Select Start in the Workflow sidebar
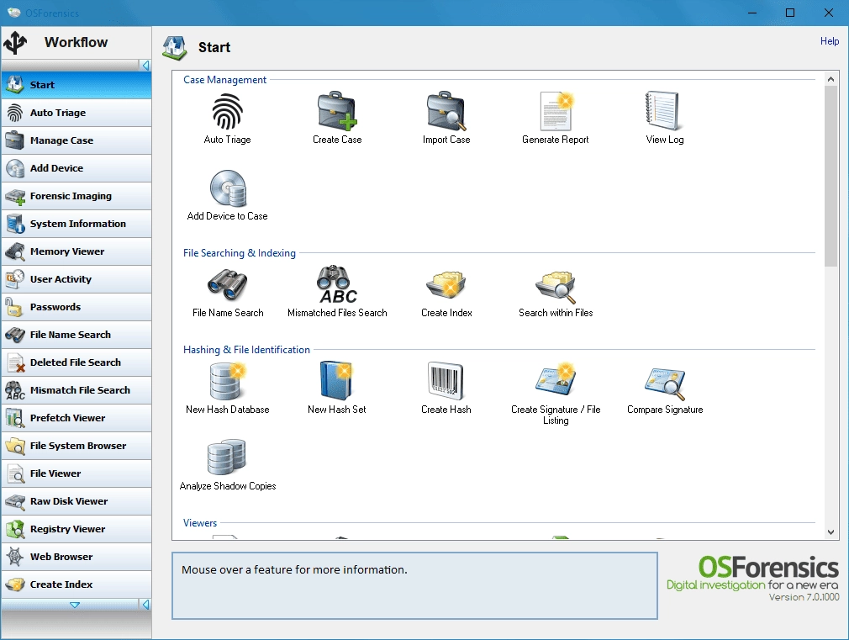Viewport: 849px width, 640px height. click(x=76, y=85)
